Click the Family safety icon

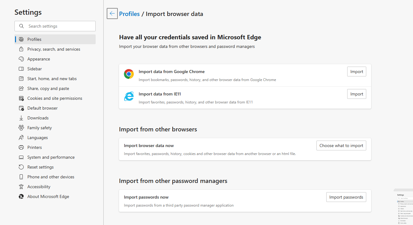click(21, 128)
